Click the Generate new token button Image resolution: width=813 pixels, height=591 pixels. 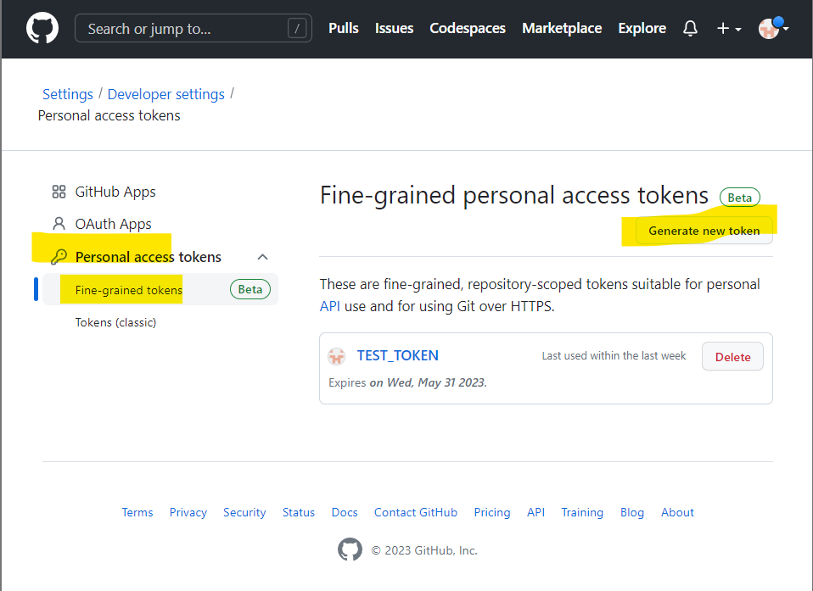coord(704,231)
